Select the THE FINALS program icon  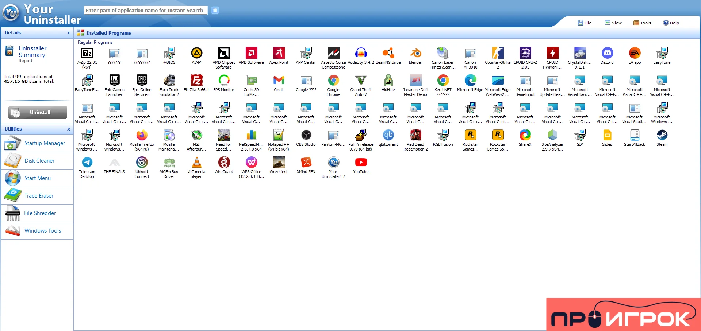[114, 162]
